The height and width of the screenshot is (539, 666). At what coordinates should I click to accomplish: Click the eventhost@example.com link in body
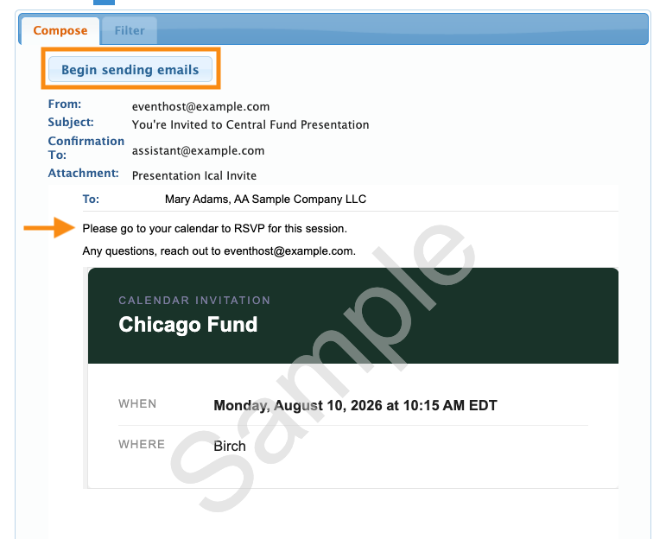pyautogui.click(x=289, y=251)
